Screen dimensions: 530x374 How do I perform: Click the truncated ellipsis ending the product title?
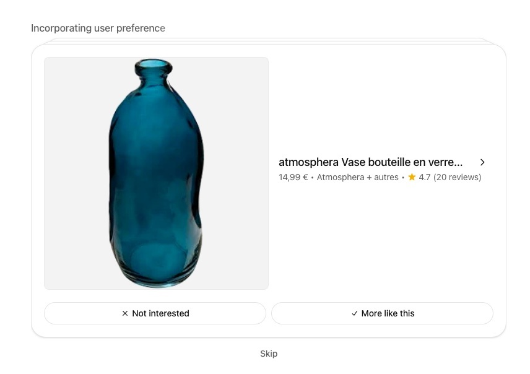click(x=457, y=163)
